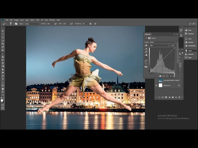This screenshot has height=148, width=198.
Task: Select the Path Selection tool
Action: point(3,82)
